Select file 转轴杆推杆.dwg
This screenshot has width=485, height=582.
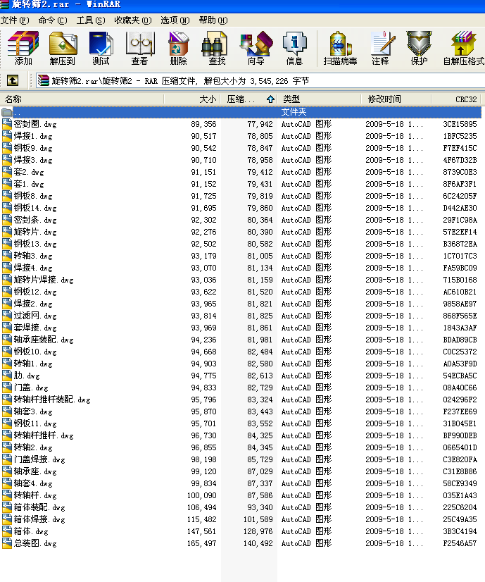pyautogui.click(x=44, y=435)
